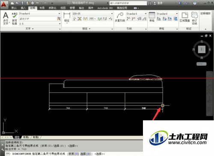Open the ISO-25 dimension style dropdown
Viewport: 214px width, 156px height.
112,14
